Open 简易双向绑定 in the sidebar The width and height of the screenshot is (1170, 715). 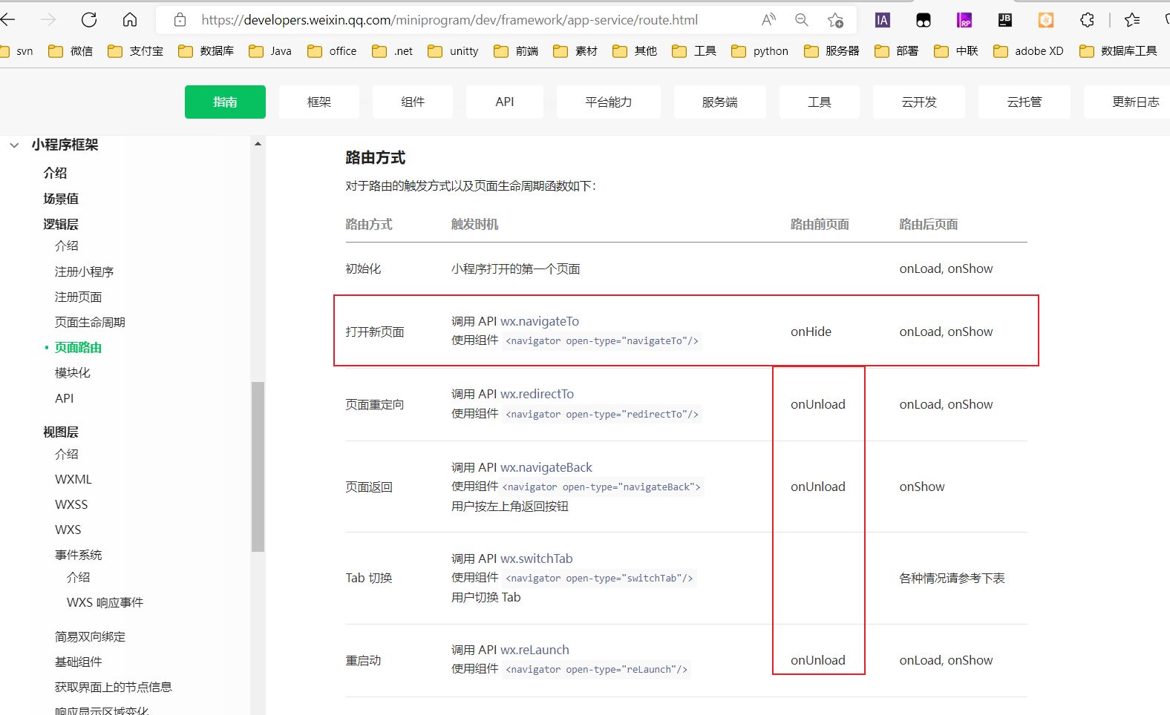click(90, 636)
